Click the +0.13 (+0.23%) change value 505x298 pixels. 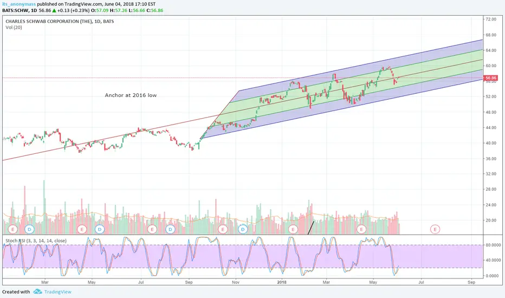(74, 10)
